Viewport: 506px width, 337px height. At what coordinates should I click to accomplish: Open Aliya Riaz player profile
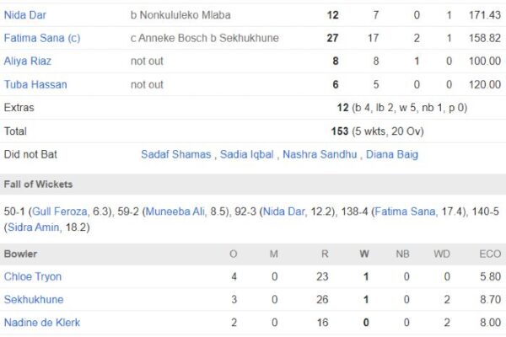pos(29,62)
